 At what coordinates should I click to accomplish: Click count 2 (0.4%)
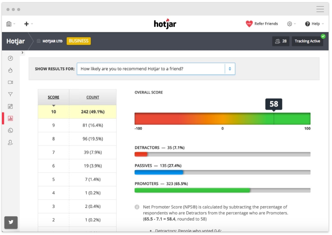(x=93, y=206)
